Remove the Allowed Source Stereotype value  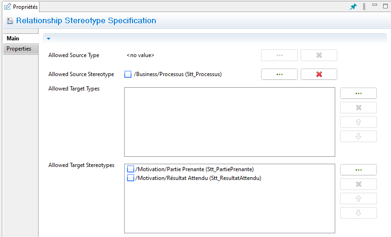[x=319, y=74]
